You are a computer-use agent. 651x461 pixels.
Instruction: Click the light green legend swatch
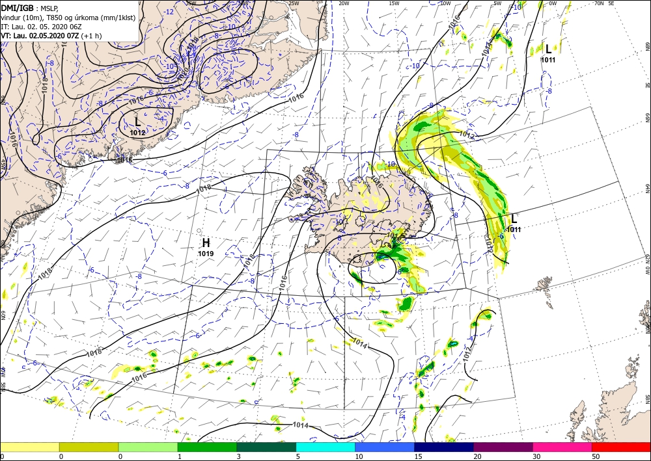(x=148, y=447)
